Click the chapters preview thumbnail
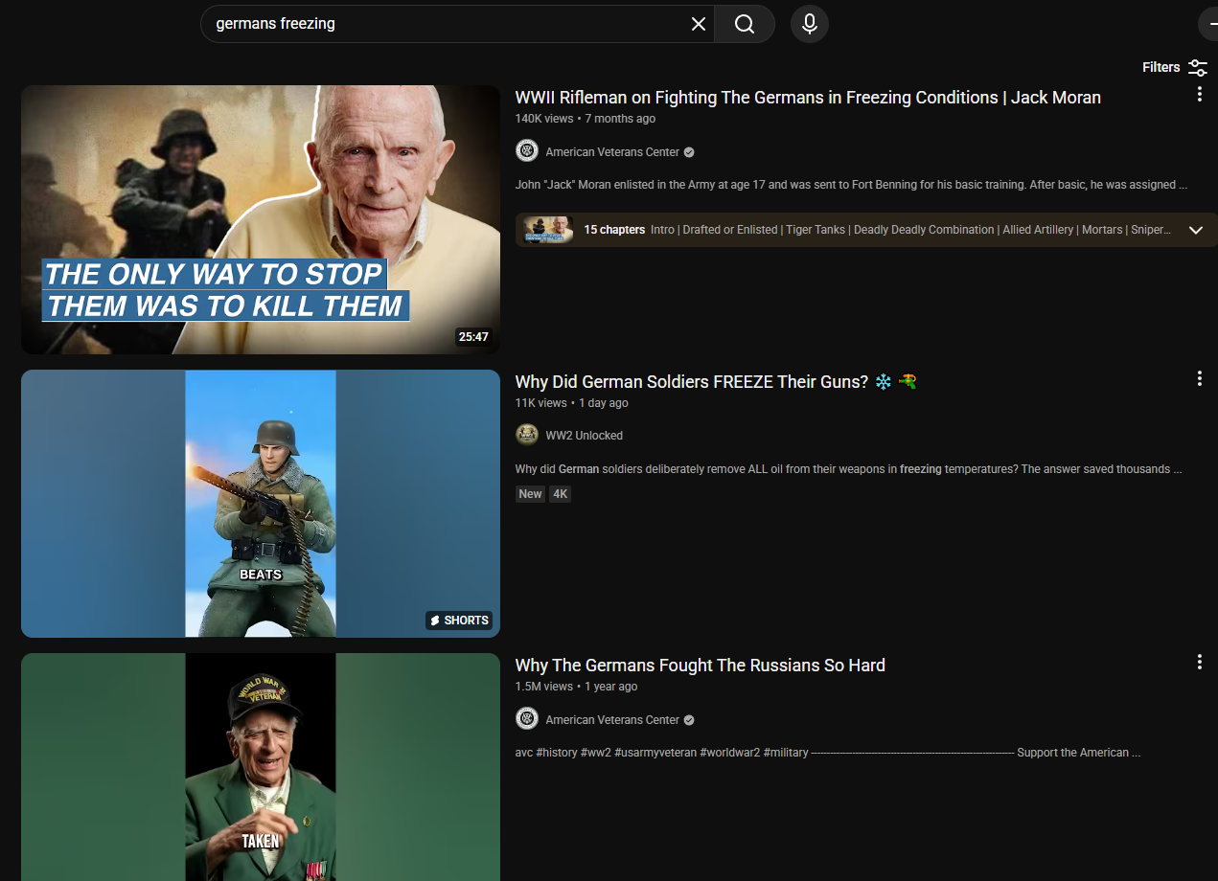This screenshot has width=1218, height=881. point(548,230)
